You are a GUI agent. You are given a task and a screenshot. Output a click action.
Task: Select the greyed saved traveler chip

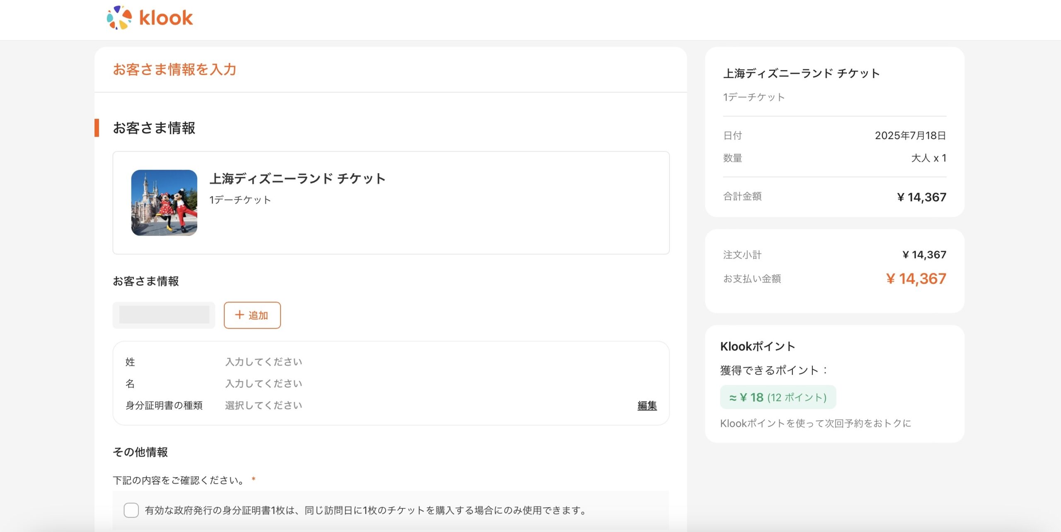point(164,315)
